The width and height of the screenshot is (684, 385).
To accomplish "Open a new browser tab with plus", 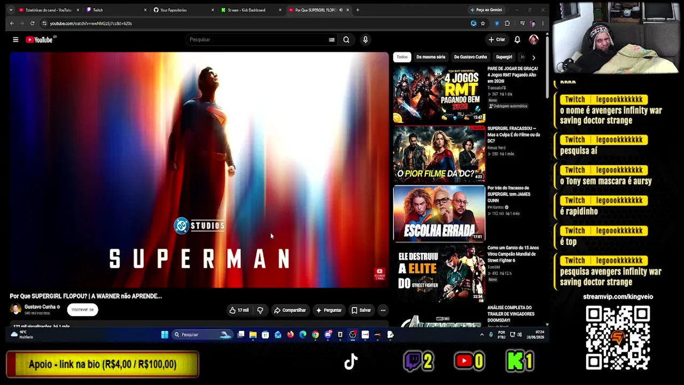I will click(357, 10).
